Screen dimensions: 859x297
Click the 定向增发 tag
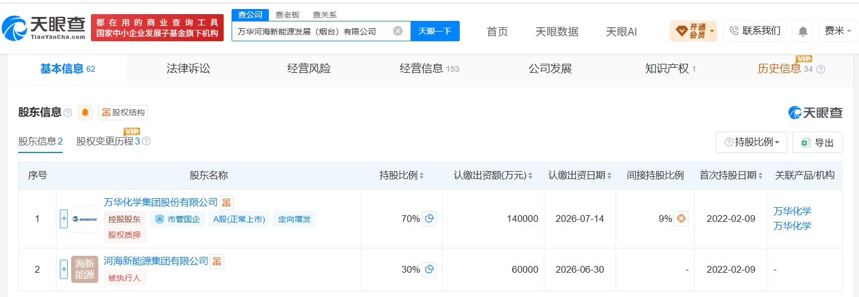click(294, 219)
